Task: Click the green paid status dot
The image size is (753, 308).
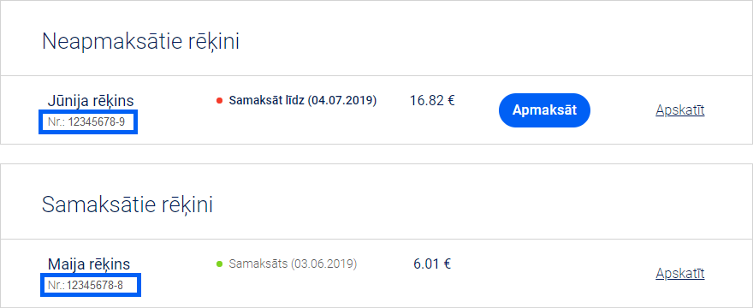Action: [x=219, y=264]
